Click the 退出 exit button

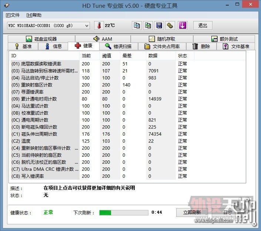click(203, 26)
